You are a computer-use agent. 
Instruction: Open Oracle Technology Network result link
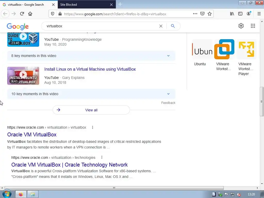tap(69, 165)
